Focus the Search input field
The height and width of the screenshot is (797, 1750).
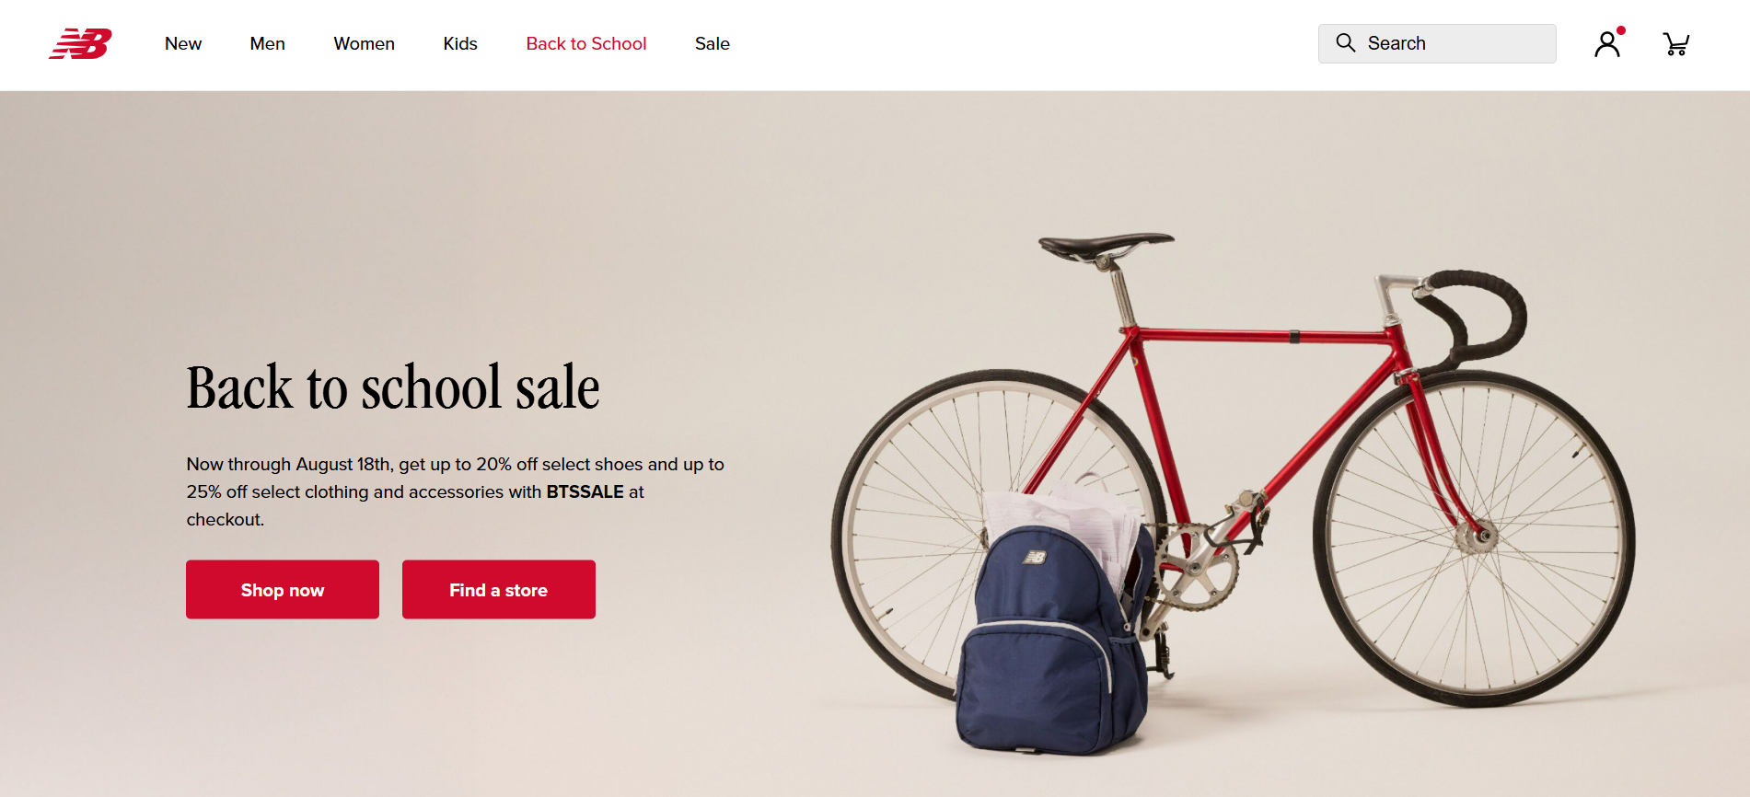[x=1437, y=43]
